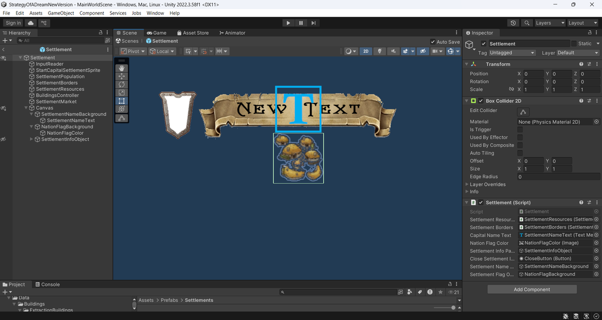Image resolution: width=602 pixels, height=320 pixels.
Task: Expand SettlementInfoObject in Hierarchy
Action: click(32, 139)
